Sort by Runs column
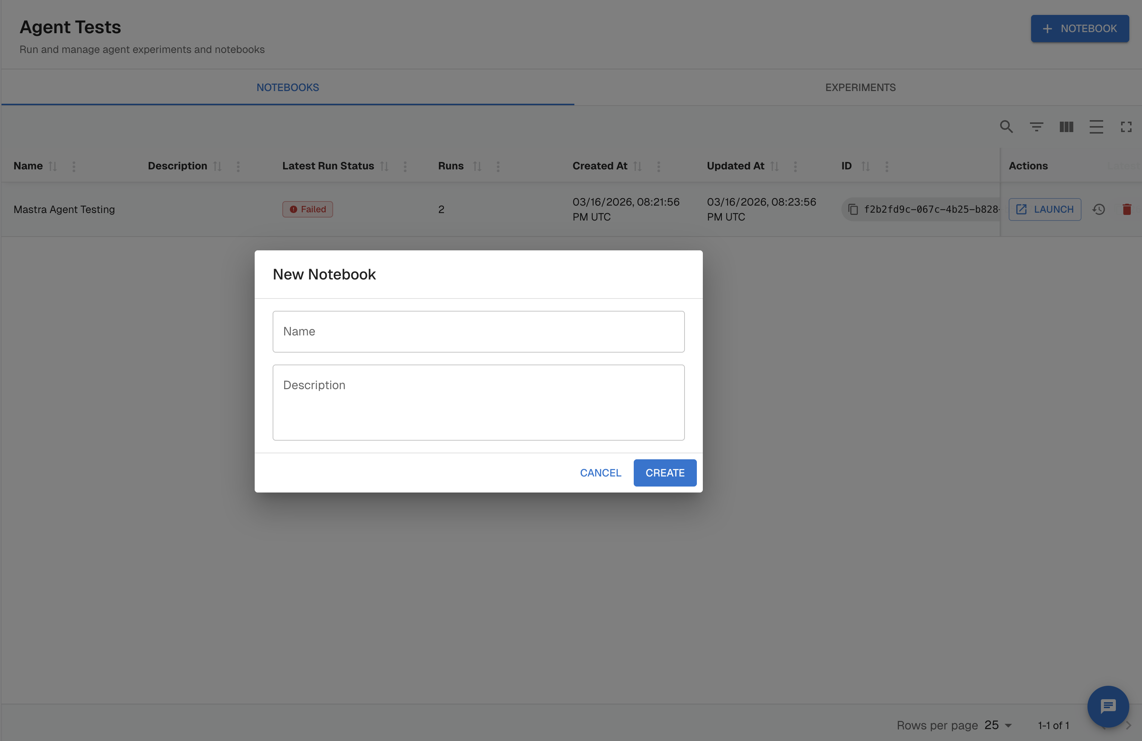The image size is (1142, 741). [477, 166]
